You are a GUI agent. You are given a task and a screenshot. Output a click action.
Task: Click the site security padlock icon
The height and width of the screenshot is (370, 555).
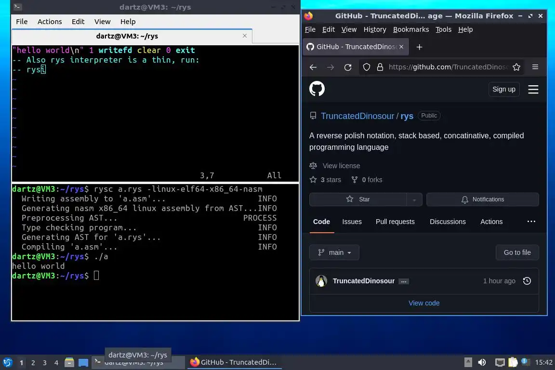coord(380,67)
